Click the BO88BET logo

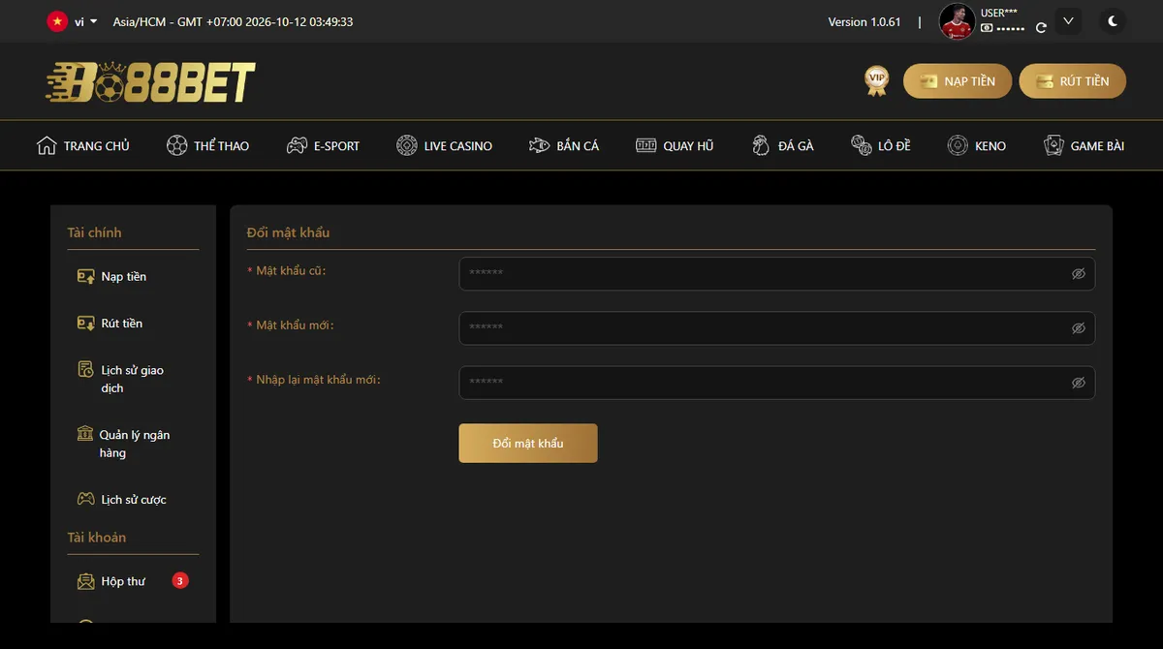tap(150, 82)
